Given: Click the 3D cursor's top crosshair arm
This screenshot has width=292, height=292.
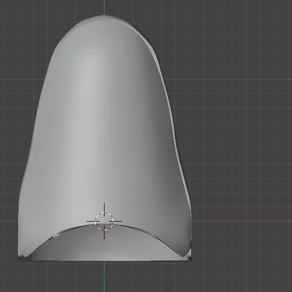Looking at the screenshot, I should [104, 209].
